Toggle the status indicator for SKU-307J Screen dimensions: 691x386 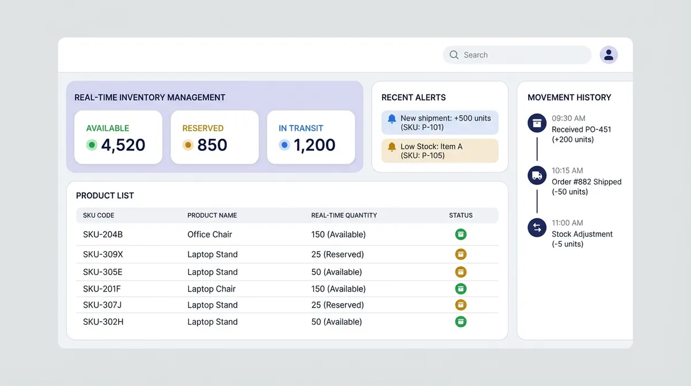[x=461, y=305]
